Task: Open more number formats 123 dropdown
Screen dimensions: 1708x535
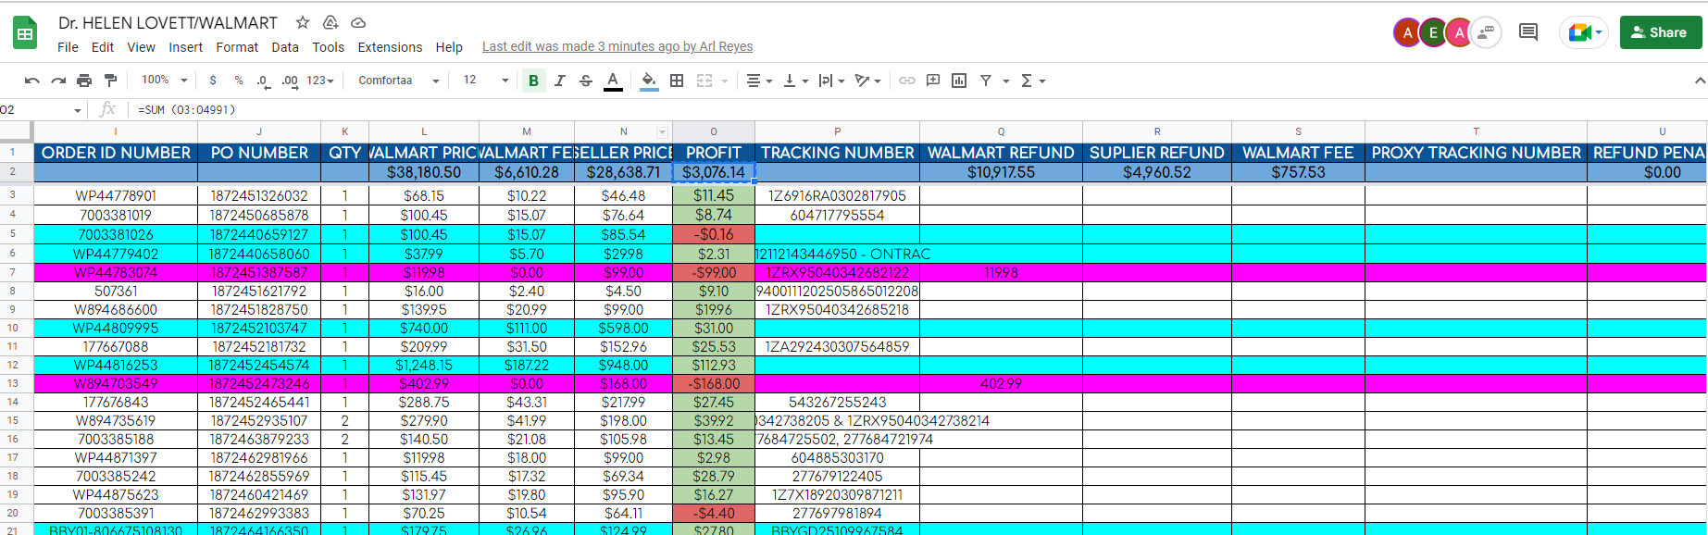Action: [320, 81]
